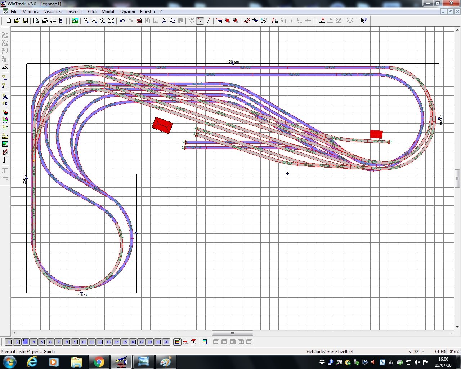Toggle layer 20 button

tap(166, 342)
